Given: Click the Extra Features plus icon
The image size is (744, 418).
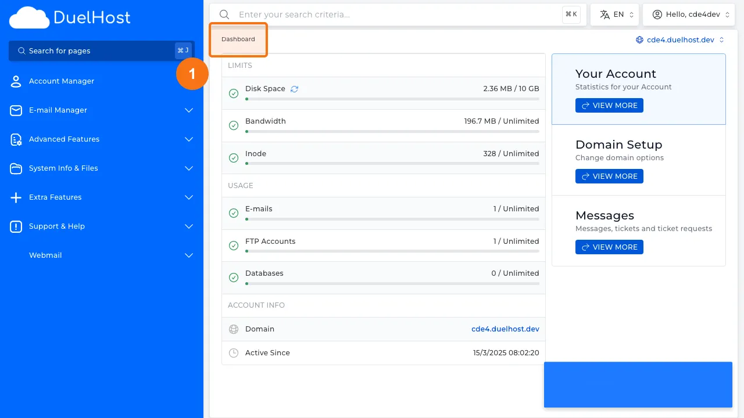Looking at the screenshot, I should tap(16, 197).
